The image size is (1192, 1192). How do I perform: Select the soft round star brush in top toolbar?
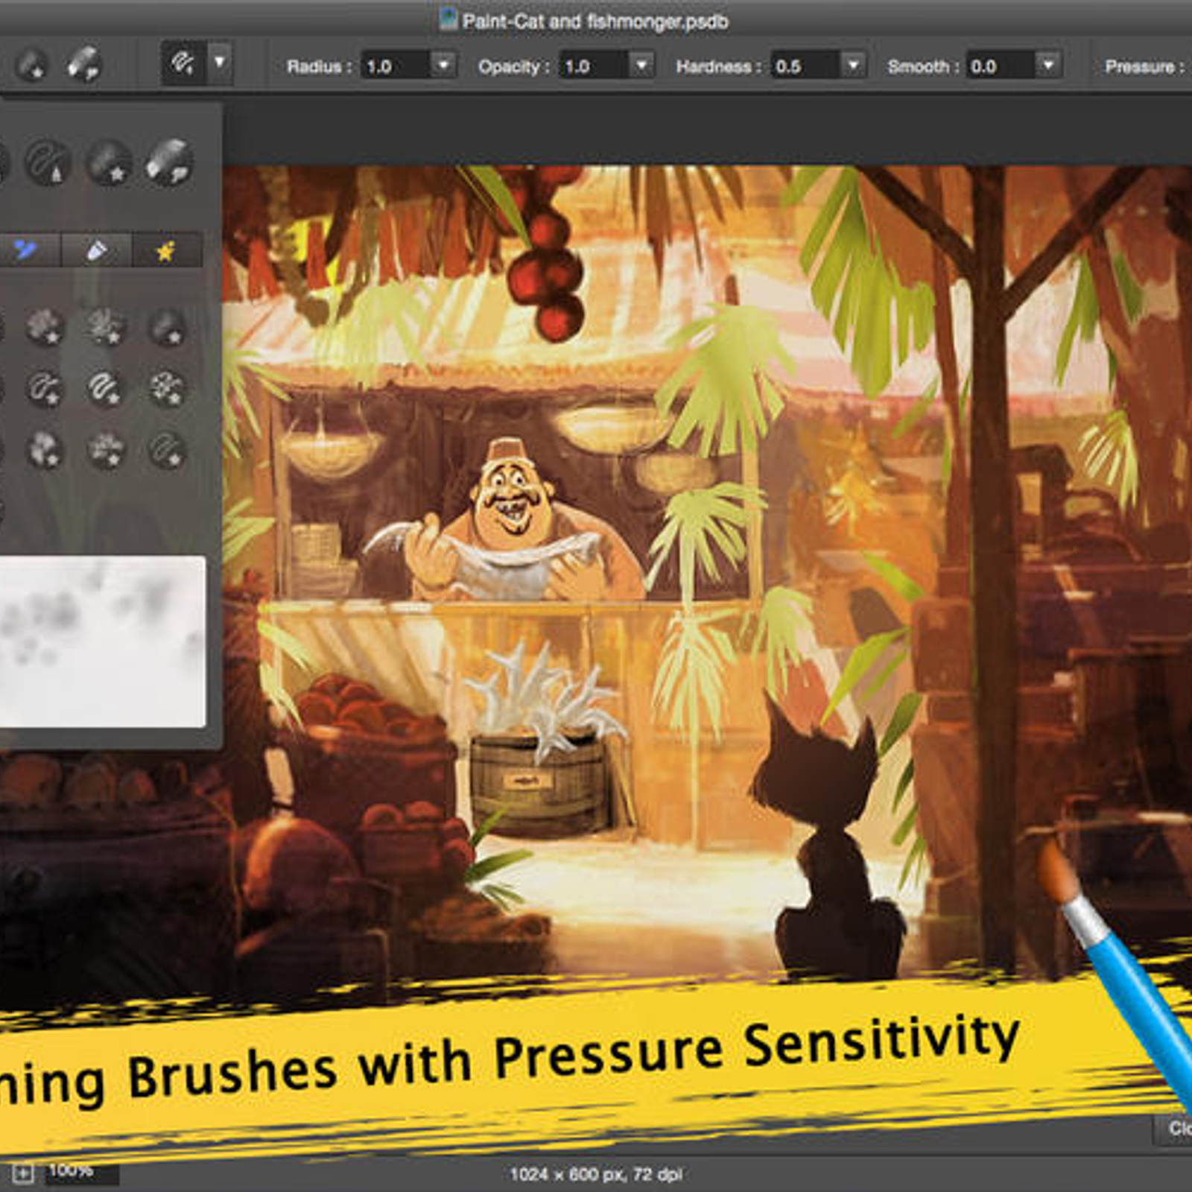[x=31, y=65]
